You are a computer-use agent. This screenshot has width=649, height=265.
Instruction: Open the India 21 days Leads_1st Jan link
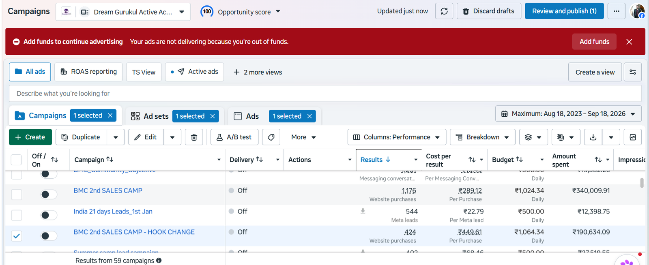(113, 212)
